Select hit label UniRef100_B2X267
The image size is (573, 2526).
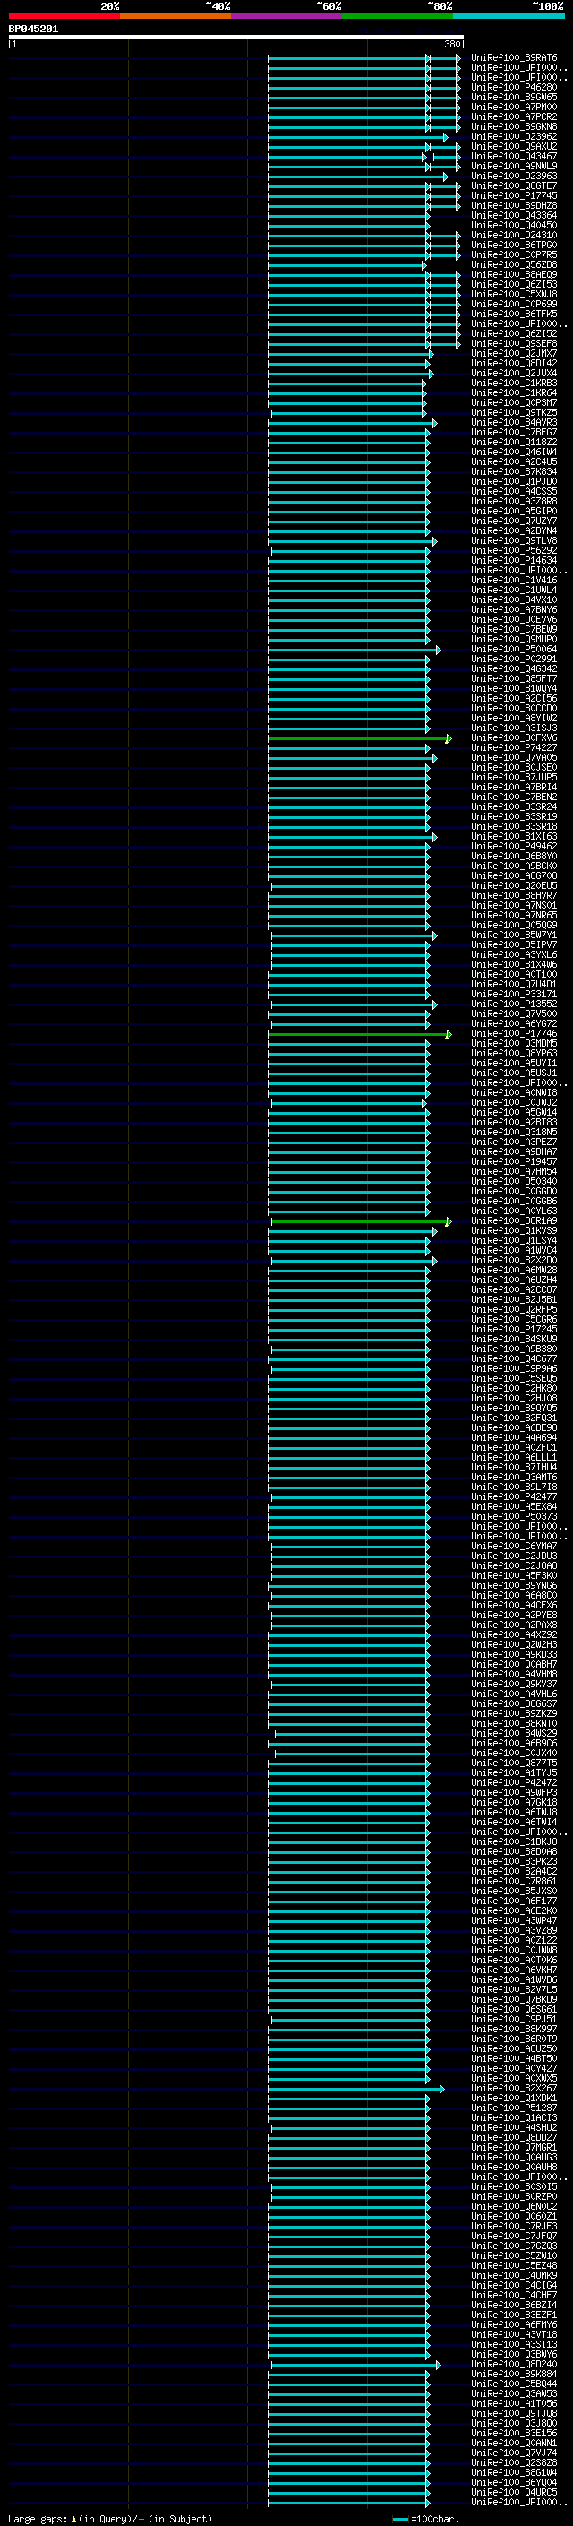514,2089
